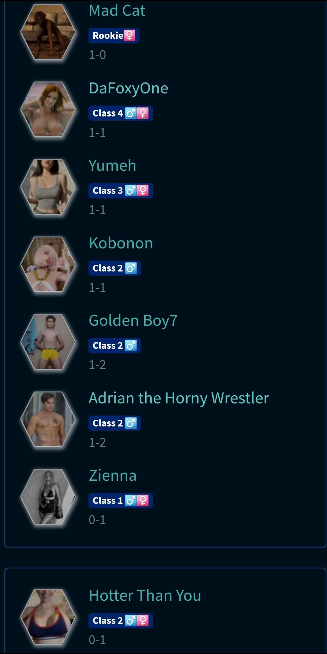Open the Golden Boy7 name link
The height and width of the screenshot is (654, 327).
(133, 321)
